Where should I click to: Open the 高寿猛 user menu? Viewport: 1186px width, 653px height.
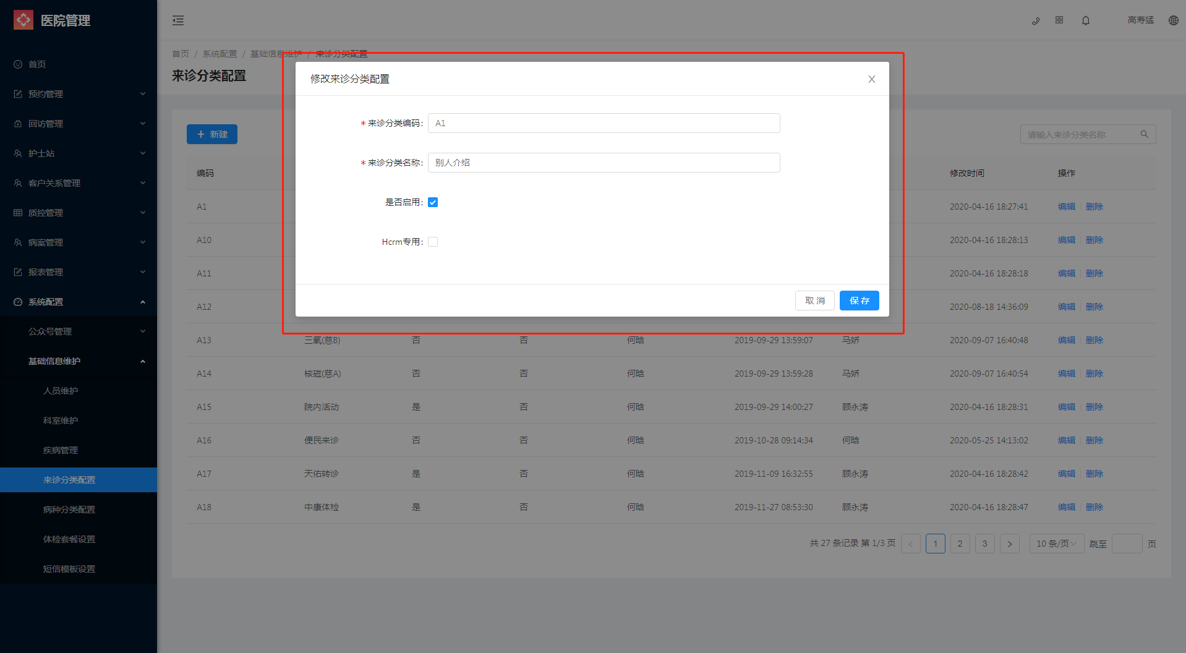[x=1140, y=20]
